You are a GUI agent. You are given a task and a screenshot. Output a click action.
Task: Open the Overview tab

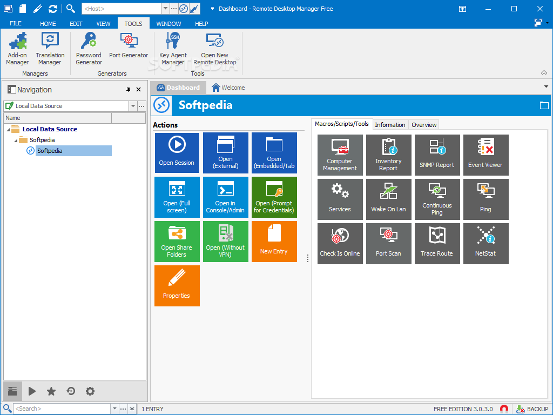click(424, 125)
